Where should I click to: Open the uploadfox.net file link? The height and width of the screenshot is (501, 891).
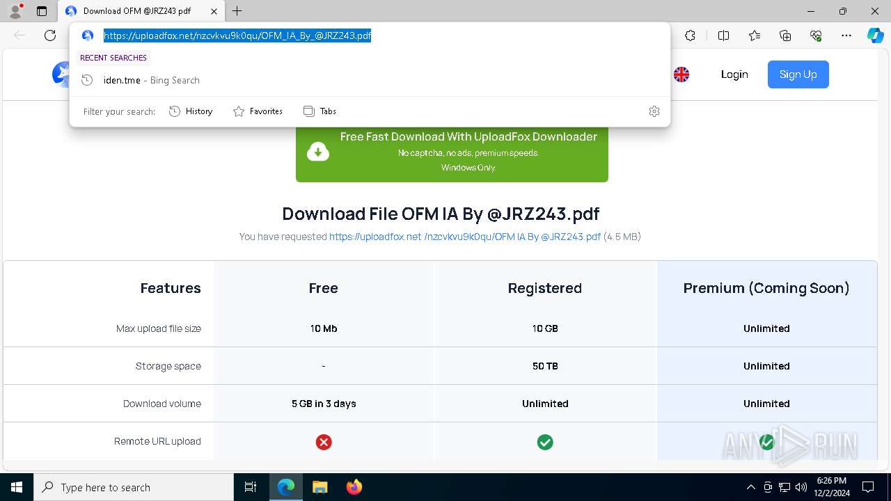click(465, 237)
